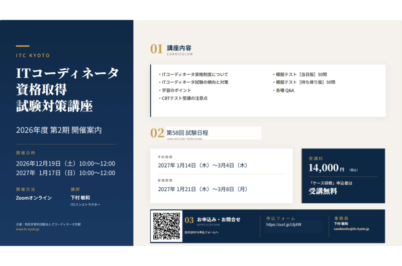Click the 受講料 label
This screenshot has height=266, width=402.
[x=316, y=159]
